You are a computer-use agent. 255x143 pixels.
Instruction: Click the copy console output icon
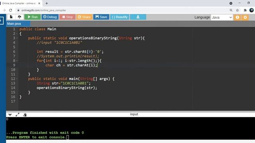point(25,115)
